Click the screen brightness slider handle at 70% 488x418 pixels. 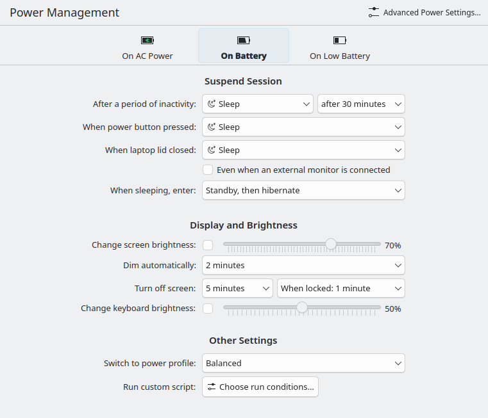[331, 244]
